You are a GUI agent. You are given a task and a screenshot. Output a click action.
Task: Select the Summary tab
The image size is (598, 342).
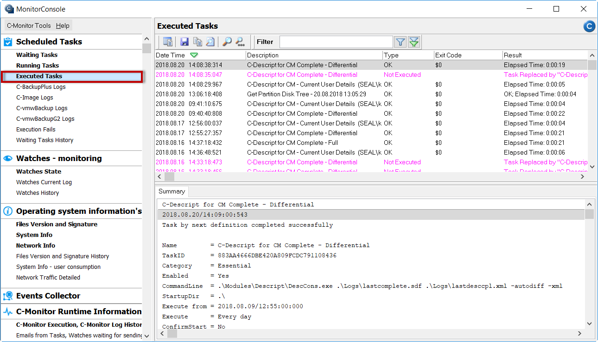point(172,191)
